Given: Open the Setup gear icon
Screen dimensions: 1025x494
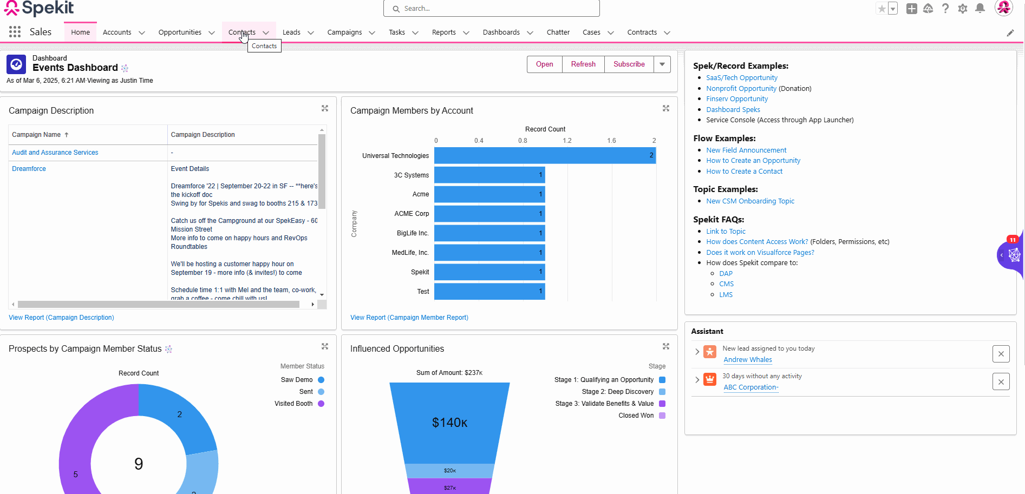Looking at the screenshot, I should (x=963, y=9).
